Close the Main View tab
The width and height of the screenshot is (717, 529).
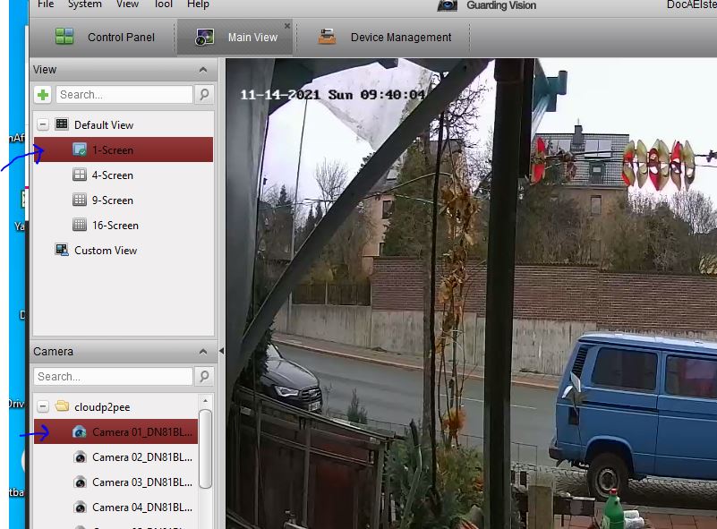287,26
